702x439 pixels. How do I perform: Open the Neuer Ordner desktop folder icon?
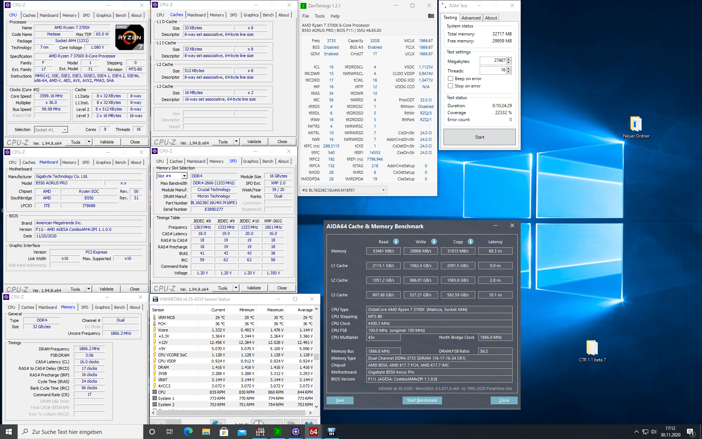(636, 127)
